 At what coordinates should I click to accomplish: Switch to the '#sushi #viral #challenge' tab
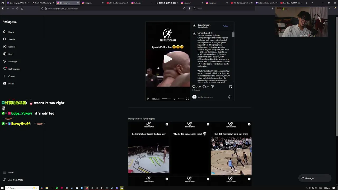click(43, 3)
